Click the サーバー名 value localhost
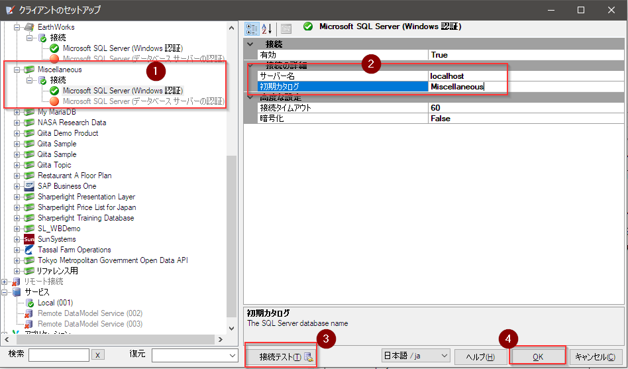Image resolution: width=628 pixels, height=369 pixels. coord(526,76)
